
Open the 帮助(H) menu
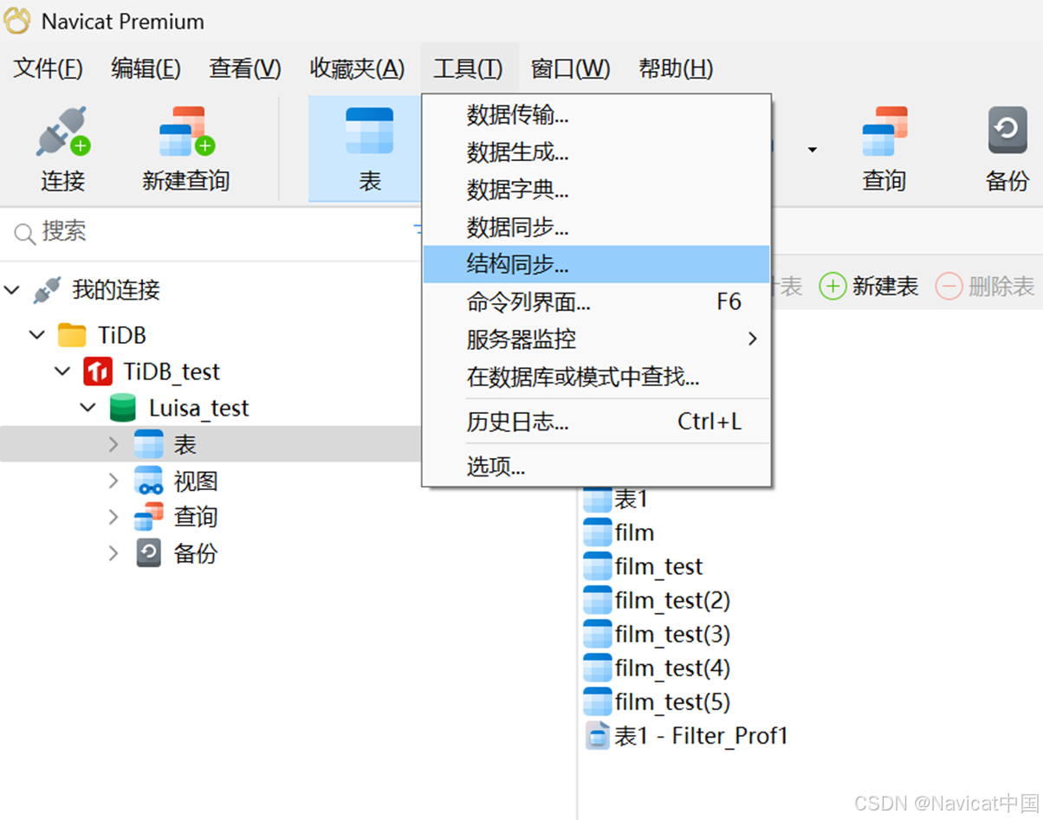click(x=676, y=68)
